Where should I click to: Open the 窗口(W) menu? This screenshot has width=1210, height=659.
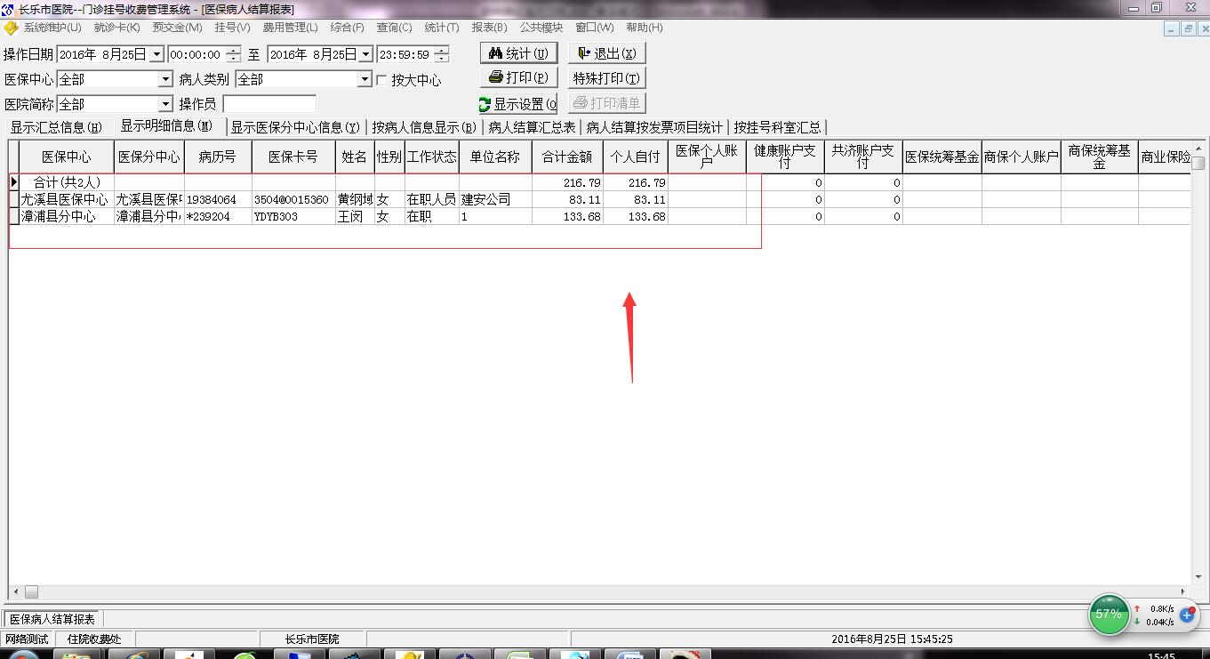595,28
